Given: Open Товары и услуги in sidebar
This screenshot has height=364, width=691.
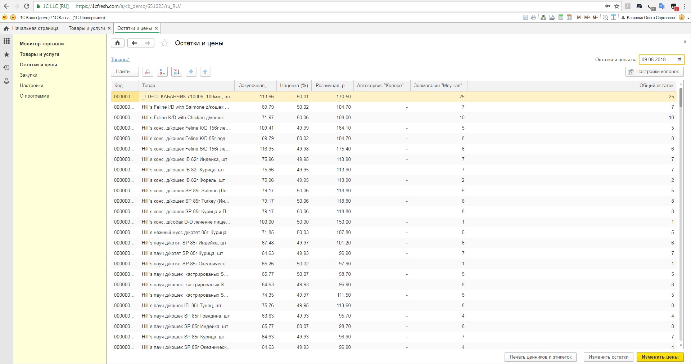Looking at the screenshot, I should click(40, 54).
